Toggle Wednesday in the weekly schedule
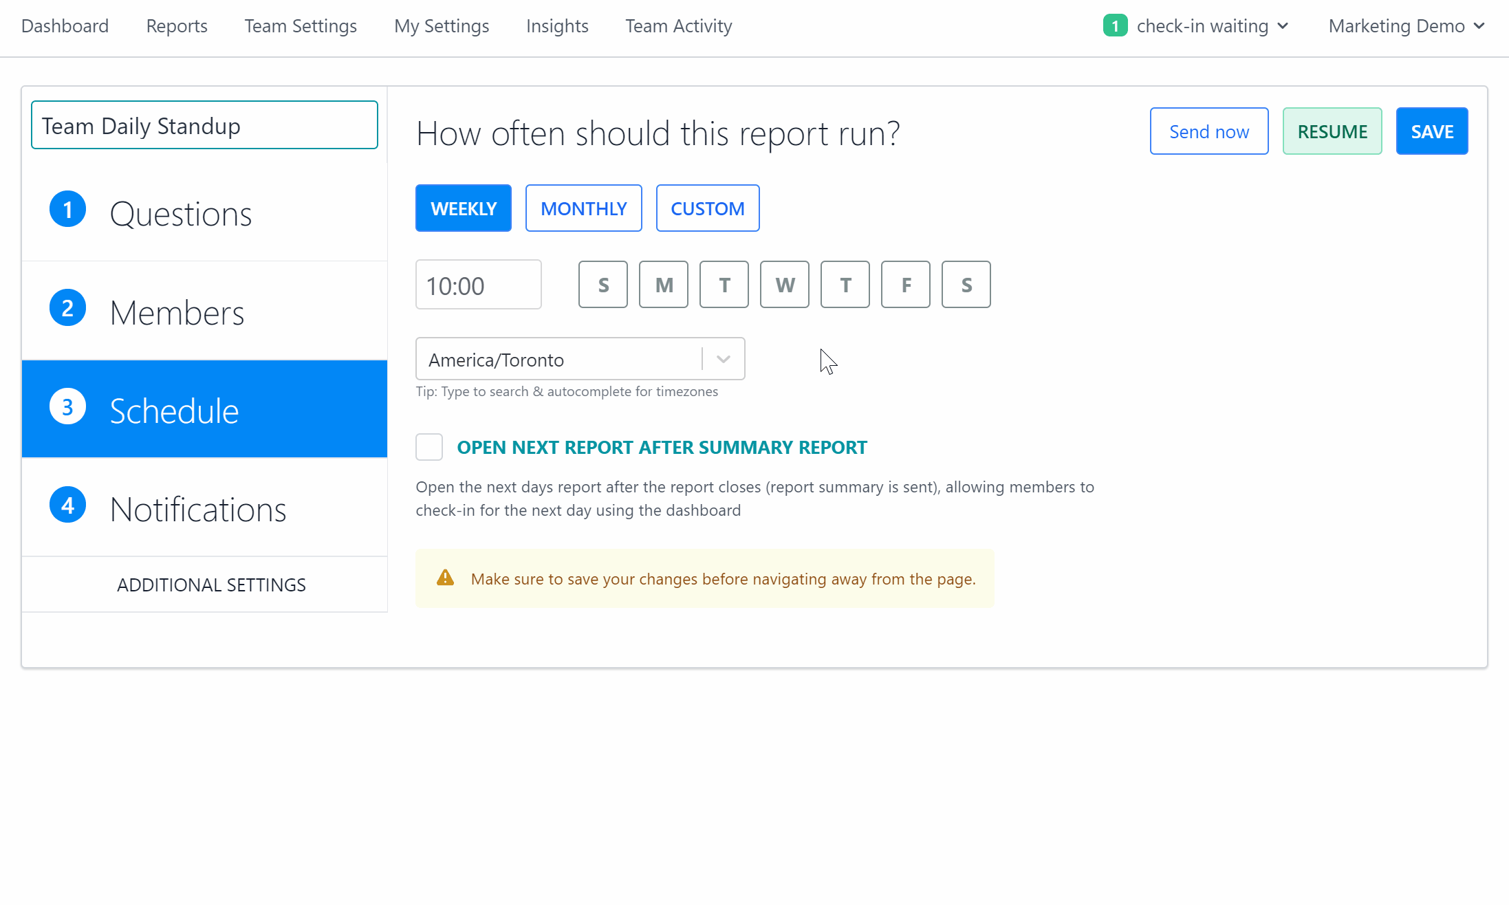The image size is (1509, 905). point(784,284)
